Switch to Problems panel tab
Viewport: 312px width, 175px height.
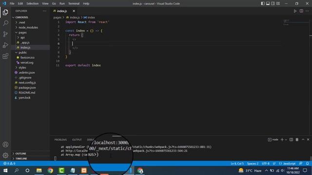point(60,140)
